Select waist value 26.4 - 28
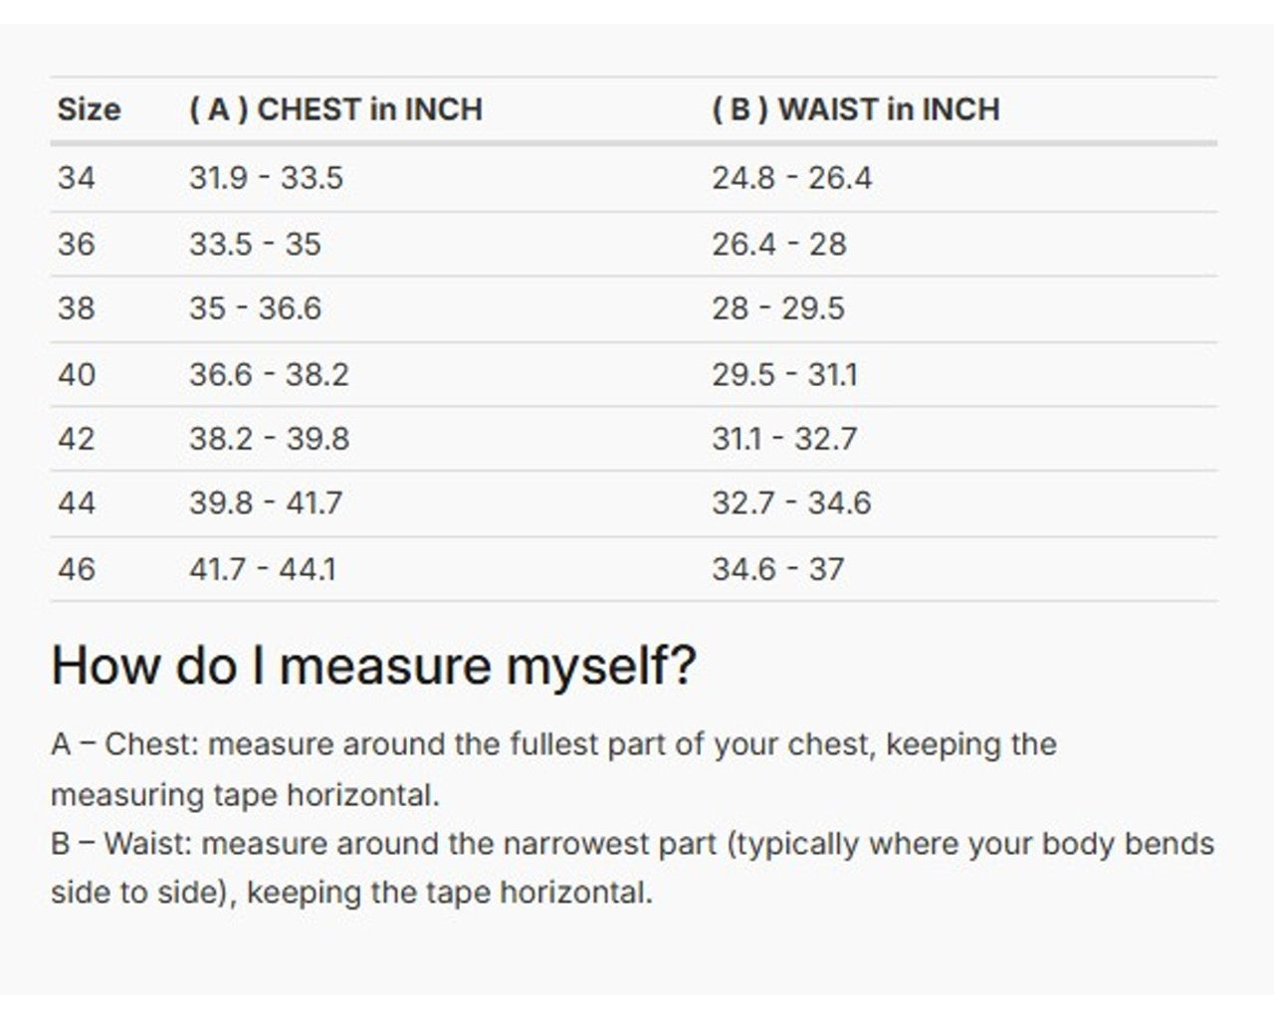 (x=778, y=244)
